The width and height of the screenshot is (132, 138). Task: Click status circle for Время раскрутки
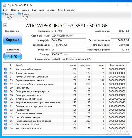pyautogui.click(x=6, y=73)
